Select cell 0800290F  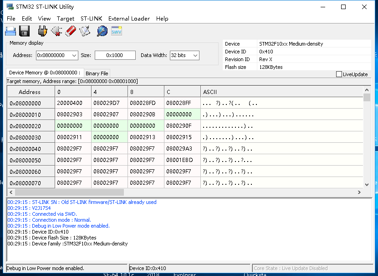tap(182, 126)
